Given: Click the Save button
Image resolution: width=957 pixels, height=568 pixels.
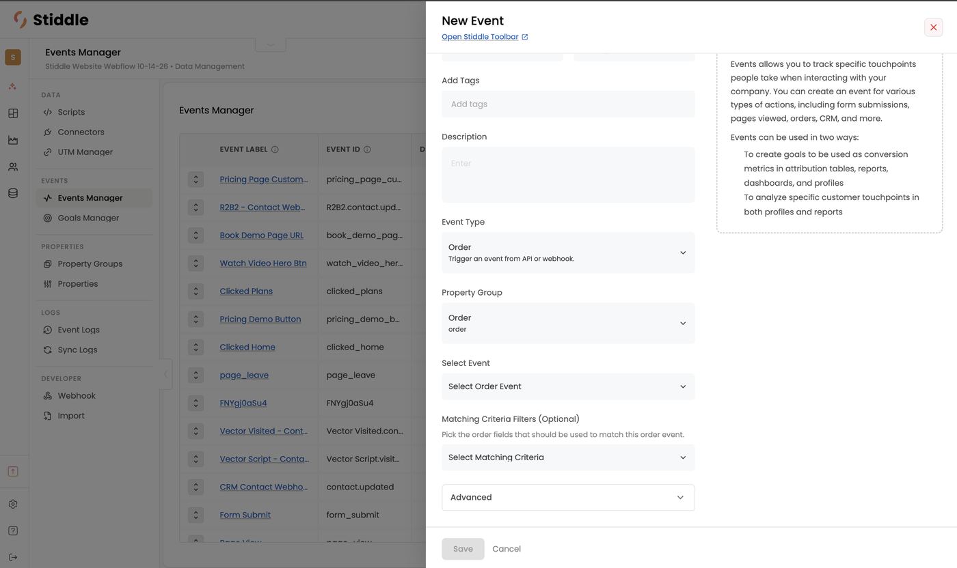Looking at the screenshot, I should 463,549.
